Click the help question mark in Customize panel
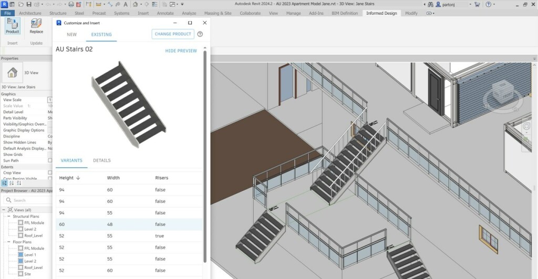 click(200, 34)
